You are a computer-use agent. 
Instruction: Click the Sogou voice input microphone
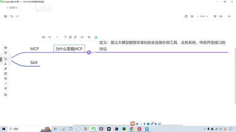click(x=145, y=124)
